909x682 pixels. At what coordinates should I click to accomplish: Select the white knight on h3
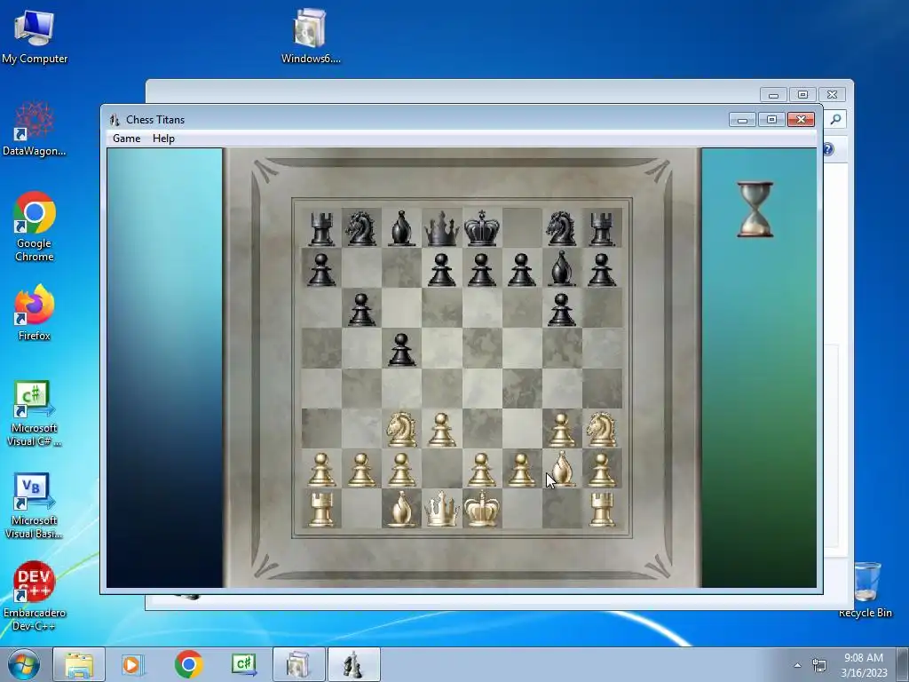pyautogui.click(x=602, y=429)
